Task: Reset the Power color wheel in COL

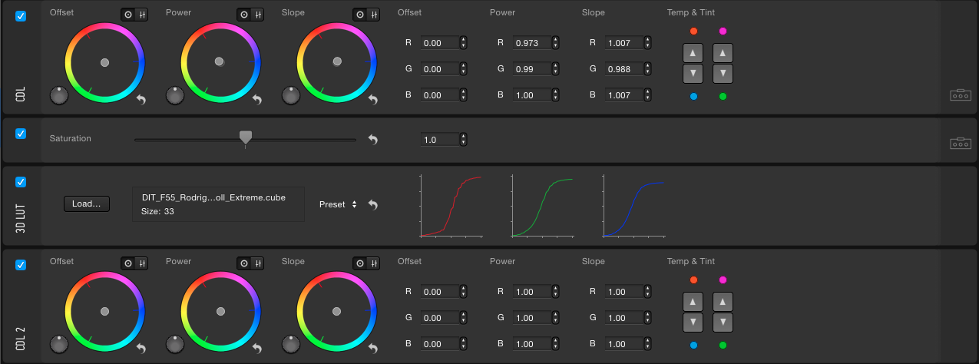Action: [257, 100]
